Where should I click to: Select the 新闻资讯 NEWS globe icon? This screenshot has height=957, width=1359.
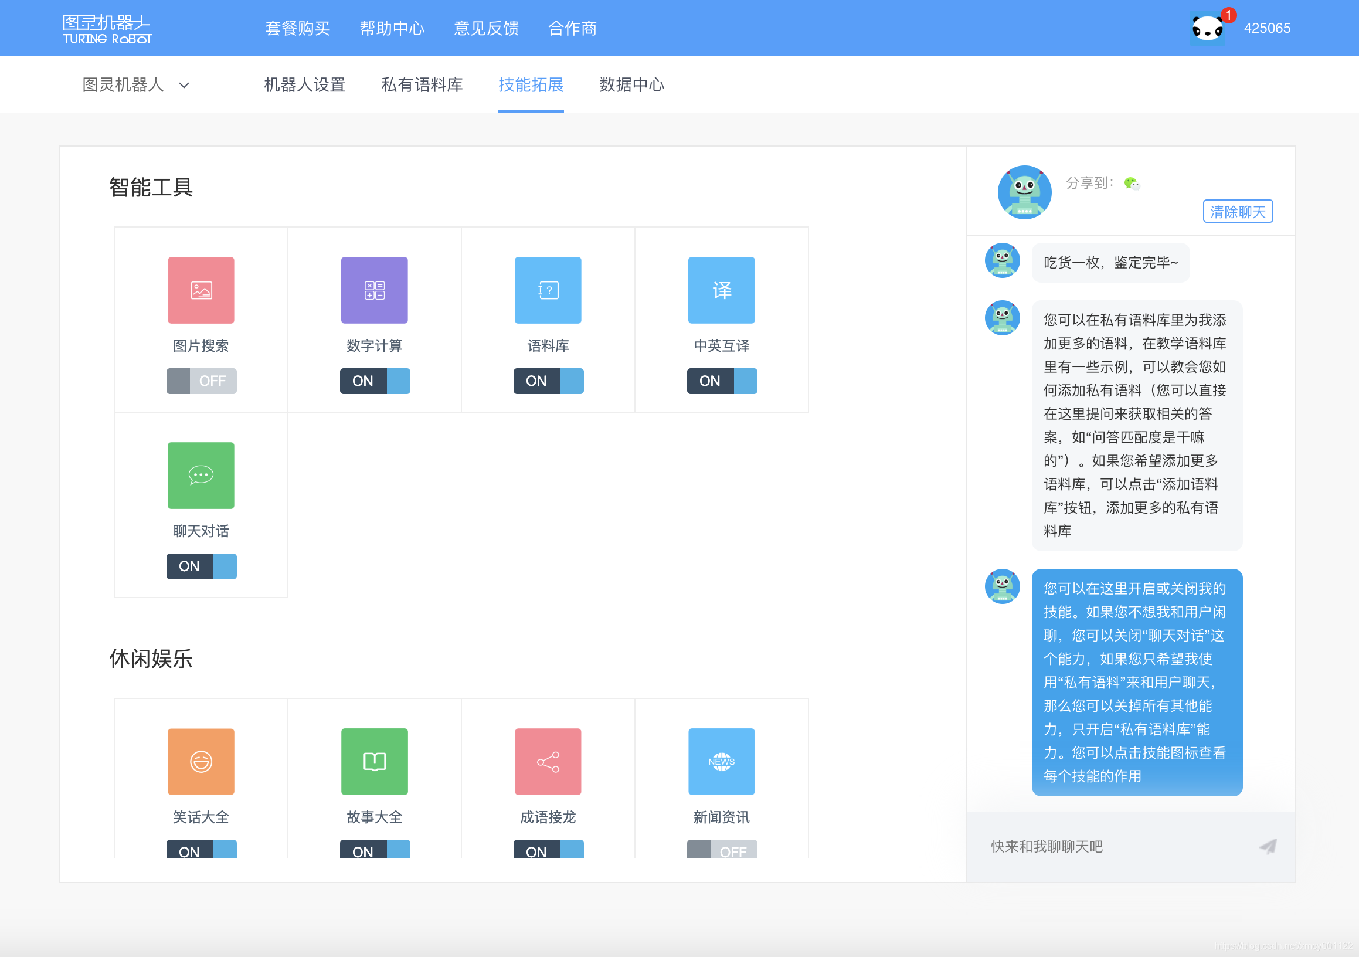722,761
